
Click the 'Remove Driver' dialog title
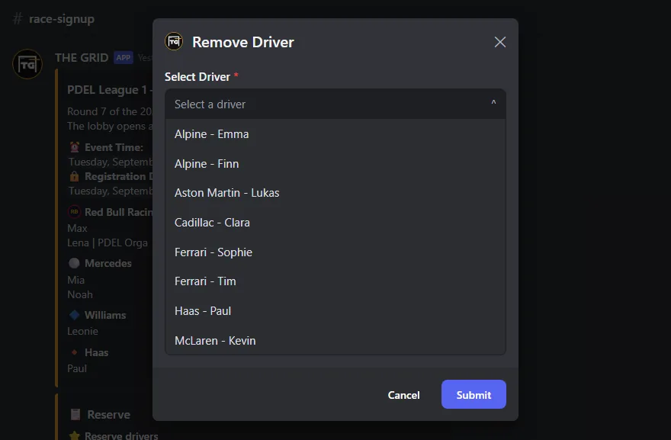click(x=243, y=42)
